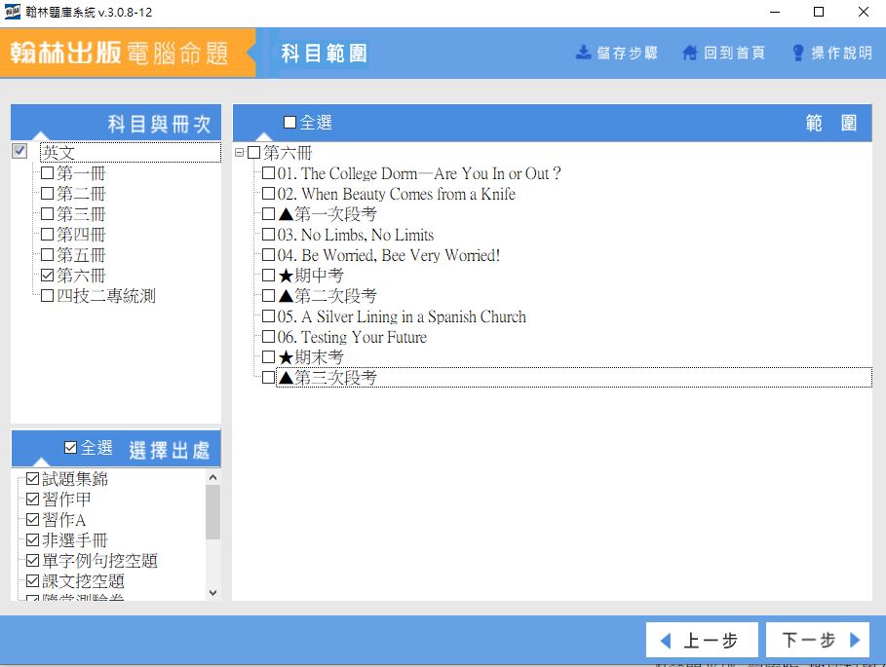This screenshot has width=886, height=667.
Task: Click the 上一步 button
Action: (x=702, y=640)
